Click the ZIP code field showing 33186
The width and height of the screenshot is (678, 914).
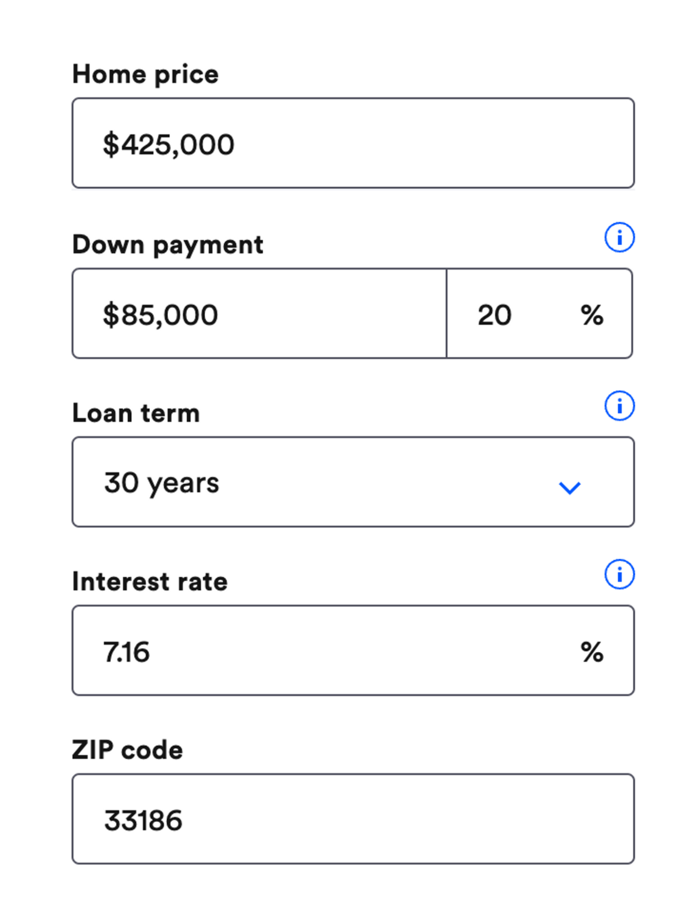353,819
